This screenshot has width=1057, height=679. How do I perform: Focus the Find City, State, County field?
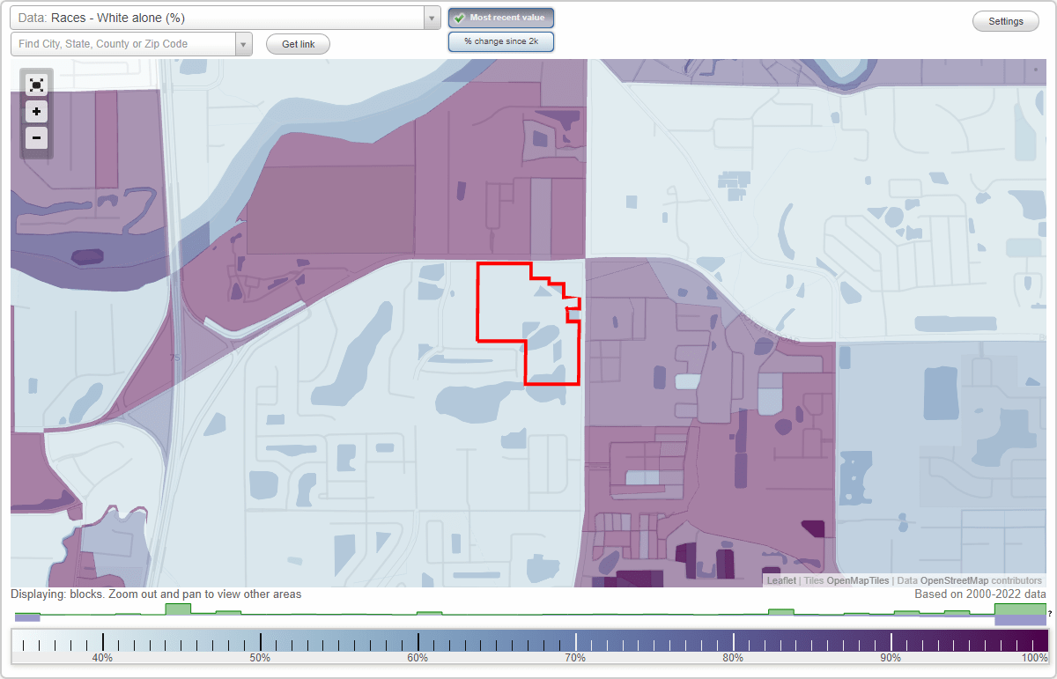(x=123, y=44)
